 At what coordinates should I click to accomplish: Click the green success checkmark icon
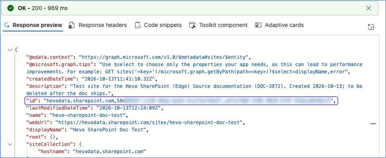[11, 8]
